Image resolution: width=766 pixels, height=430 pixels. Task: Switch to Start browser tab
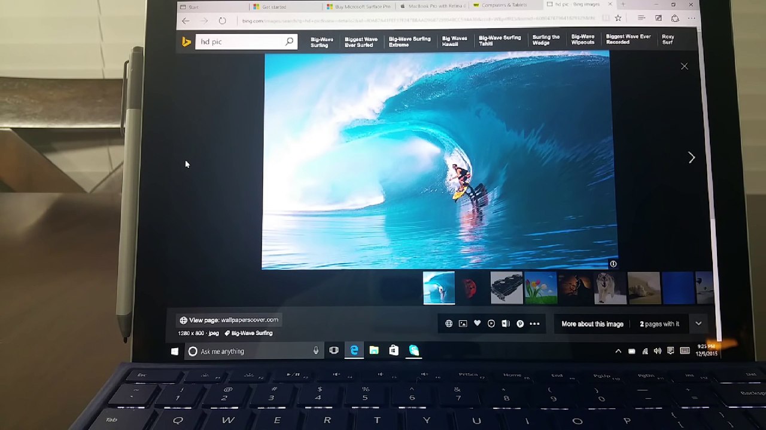click(x=212, y=7)
